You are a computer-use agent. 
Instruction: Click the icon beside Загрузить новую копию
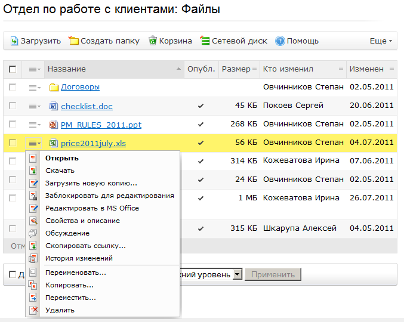pyautogui.click(x=33, y=183)
